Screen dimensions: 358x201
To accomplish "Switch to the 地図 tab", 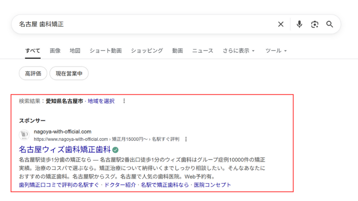I will (75, 50).
